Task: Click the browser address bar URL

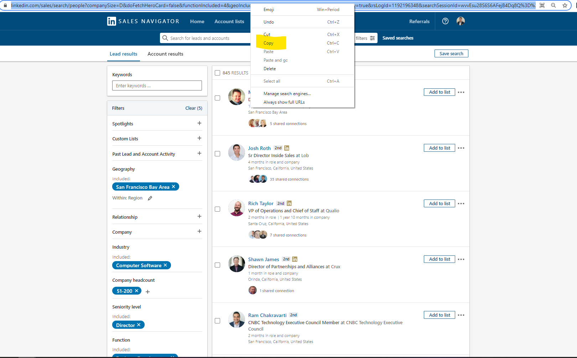Action: 273,5
